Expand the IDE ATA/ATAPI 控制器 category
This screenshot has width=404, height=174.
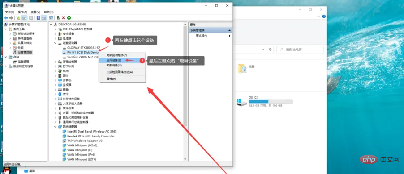coord(55,29)
